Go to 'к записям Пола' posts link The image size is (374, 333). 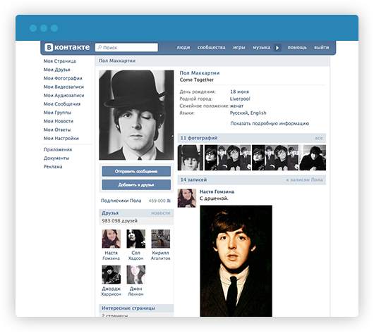(304, 180)
